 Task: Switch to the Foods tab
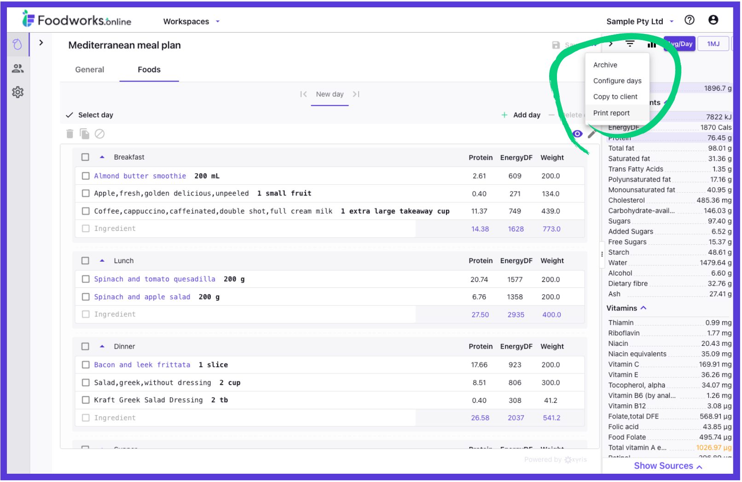click(x=149, y=70)
